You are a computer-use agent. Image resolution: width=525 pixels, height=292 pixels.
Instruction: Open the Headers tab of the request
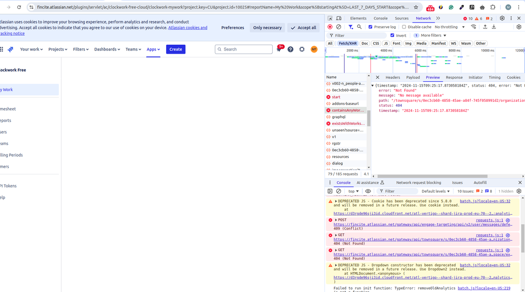(x=393, y=77)
